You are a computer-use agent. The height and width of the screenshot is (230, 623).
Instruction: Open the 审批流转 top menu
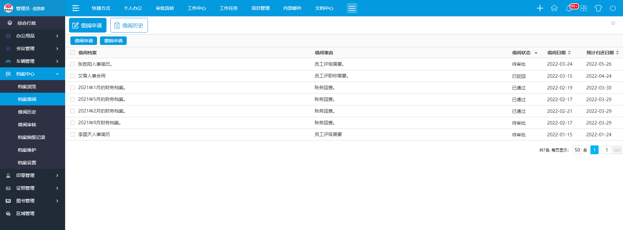tap(165, 8)
